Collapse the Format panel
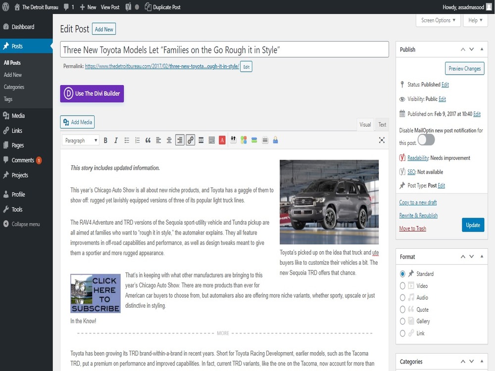 pyautogui.click(x=482, y=256)
